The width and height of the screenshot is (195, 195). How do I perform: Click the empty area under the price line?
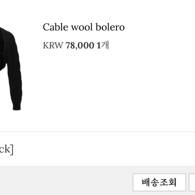(x=112, y=87)
